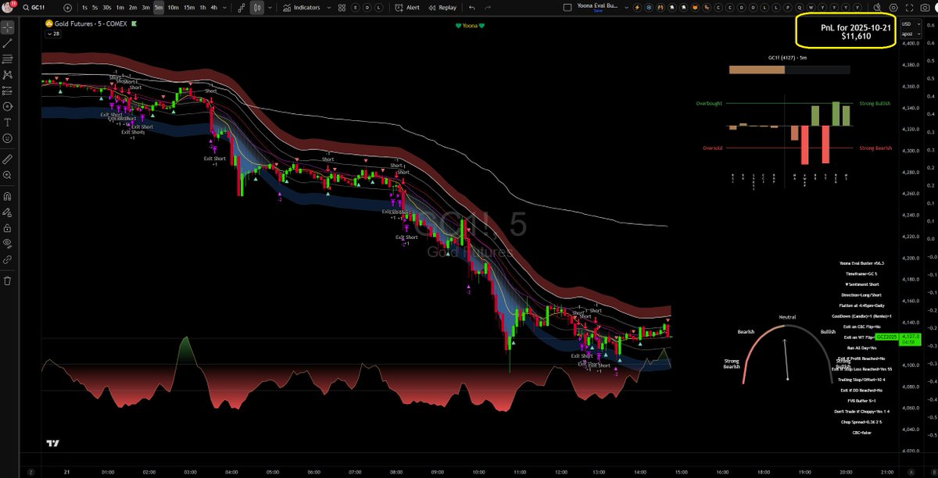
Task: Click the 10:00 time axis label
Action: 478,472
